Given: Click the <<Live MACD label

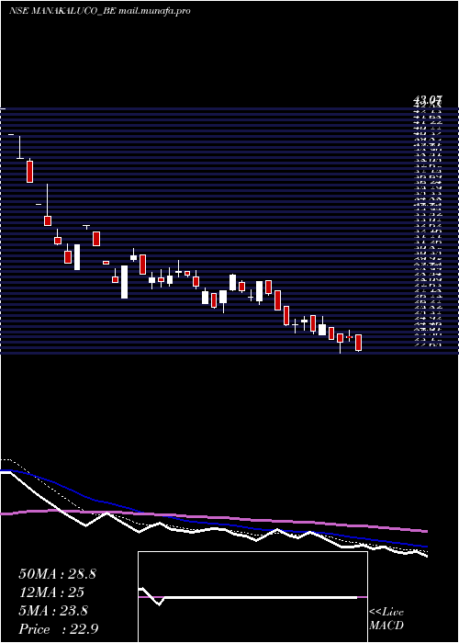Looking at the screenshot, I should (x=386, y=619).
